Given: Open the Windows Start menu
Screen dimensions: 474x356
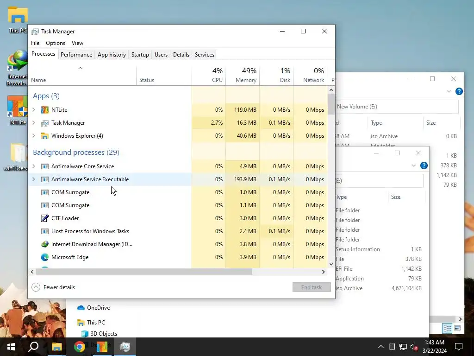Looking at the screenshot, I should point(11,347).
